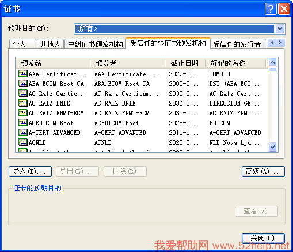
Task: Select the AAA Certificate certificate icon
Action: pos(23,74)
